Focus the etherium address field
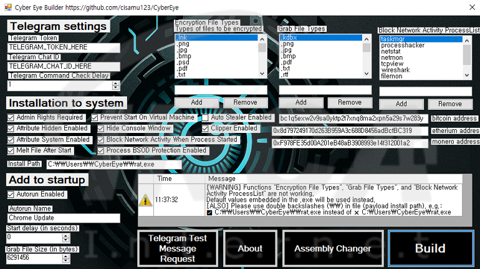The image size is (480, 269). pos(350,131)
